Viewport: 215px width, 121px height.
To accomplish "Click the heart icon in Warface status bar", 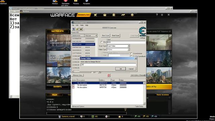I will [x=82, y=117].
